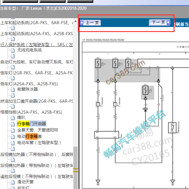This screenshot has height=189, width=189.
Task: Click document icon under 后视镜加热器（不带倒档联动）
Action: tap(13, 160)
